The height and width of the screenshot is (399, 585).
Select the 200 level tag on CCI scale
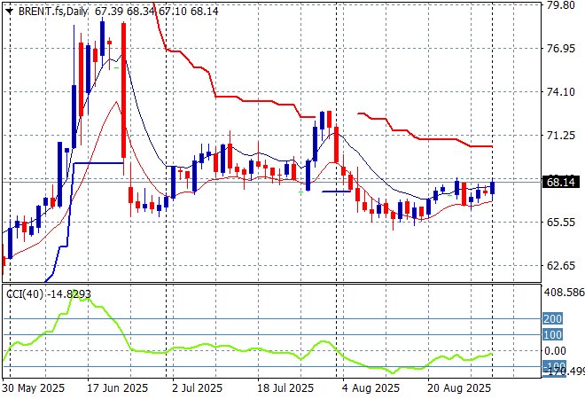(553, 318)
